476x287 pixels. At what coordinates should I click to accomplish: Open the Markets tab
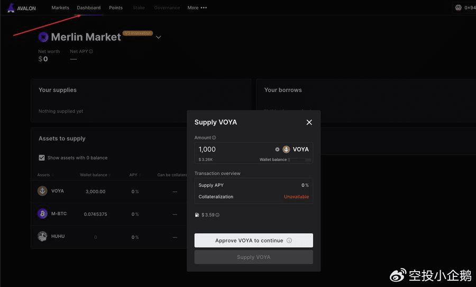pyautogui.click(x=60, y=8)
